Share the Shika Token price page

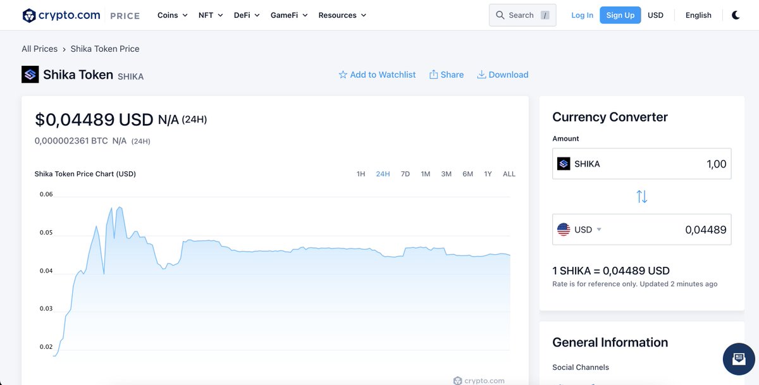click(x=447, y=75)
